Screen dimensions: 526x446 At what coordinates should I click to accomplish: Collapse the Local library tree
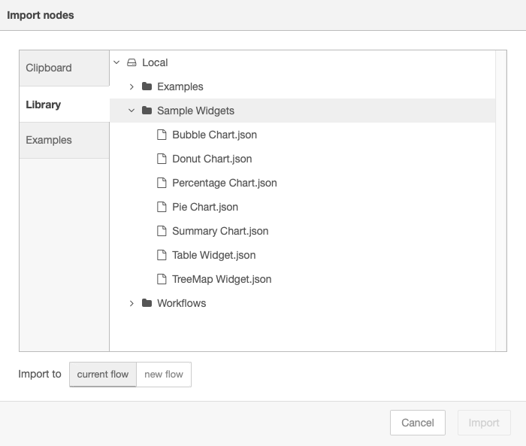tap(116, 62)
